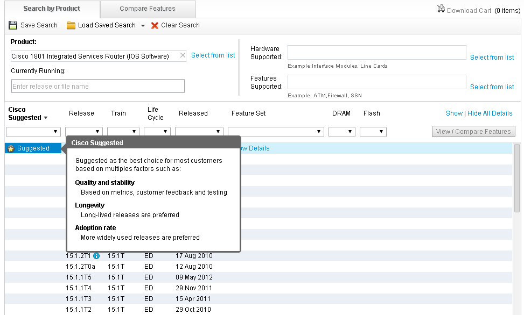524x315 pixels.
Task: Click release 15.1.2T1
Action: click(78, 256)
